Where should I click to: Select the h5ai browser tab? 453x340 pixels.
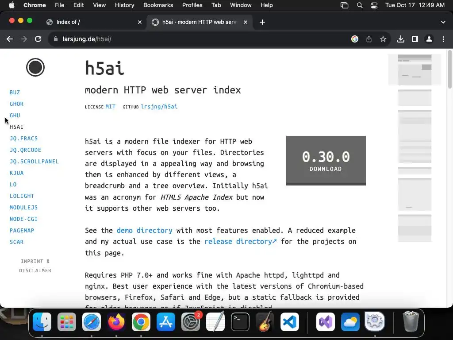click(x=200, y=22)
